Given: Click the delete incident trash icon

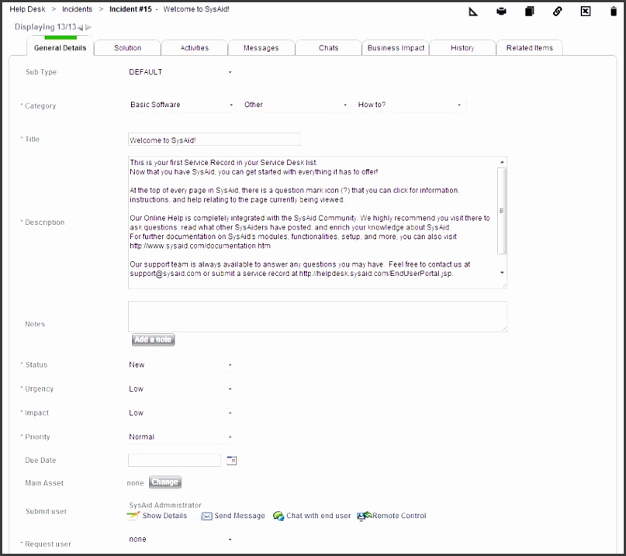Looking at the screenshot, I should pos(614,11).
